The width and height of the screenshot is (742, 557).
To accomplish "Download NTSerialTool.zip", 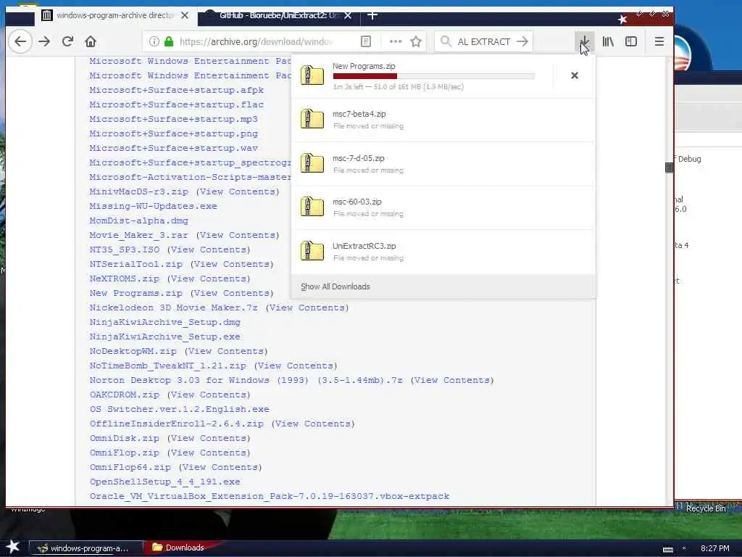I will [x=136, y=264].
